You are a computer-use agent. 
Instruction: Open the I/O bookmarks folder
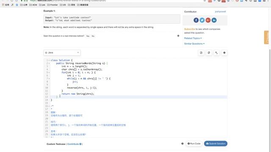63,5
